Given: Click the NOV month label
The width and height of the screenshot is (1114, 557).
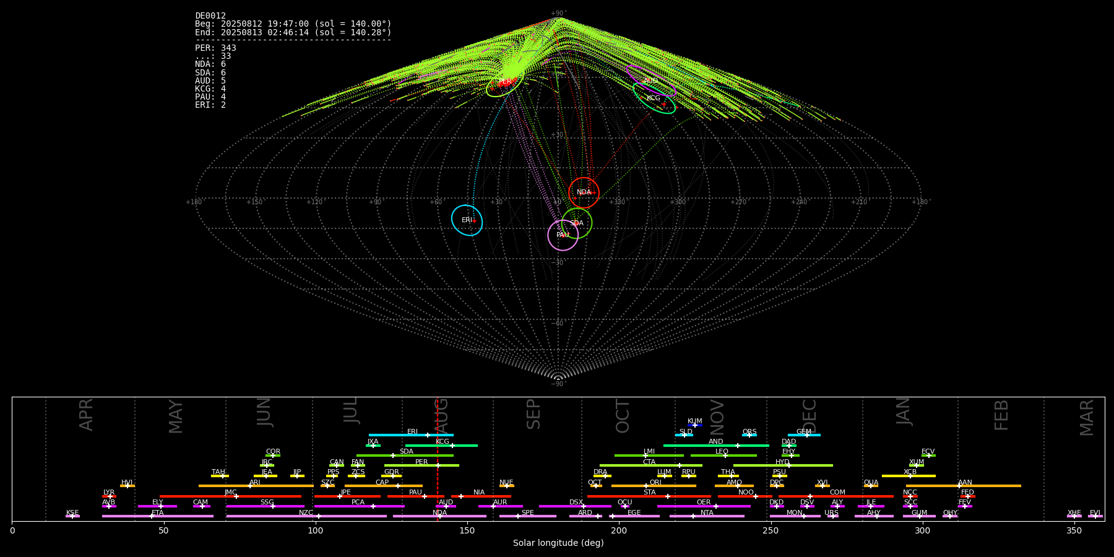Looking at the screenshot, I should [x=717, y=417].
